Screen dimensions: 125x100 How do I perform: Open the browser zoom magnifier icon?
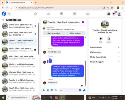coord(108,8)
